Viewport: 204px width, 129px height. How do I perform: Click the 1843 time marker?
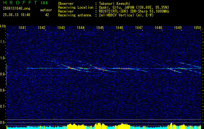click(61, 28)
